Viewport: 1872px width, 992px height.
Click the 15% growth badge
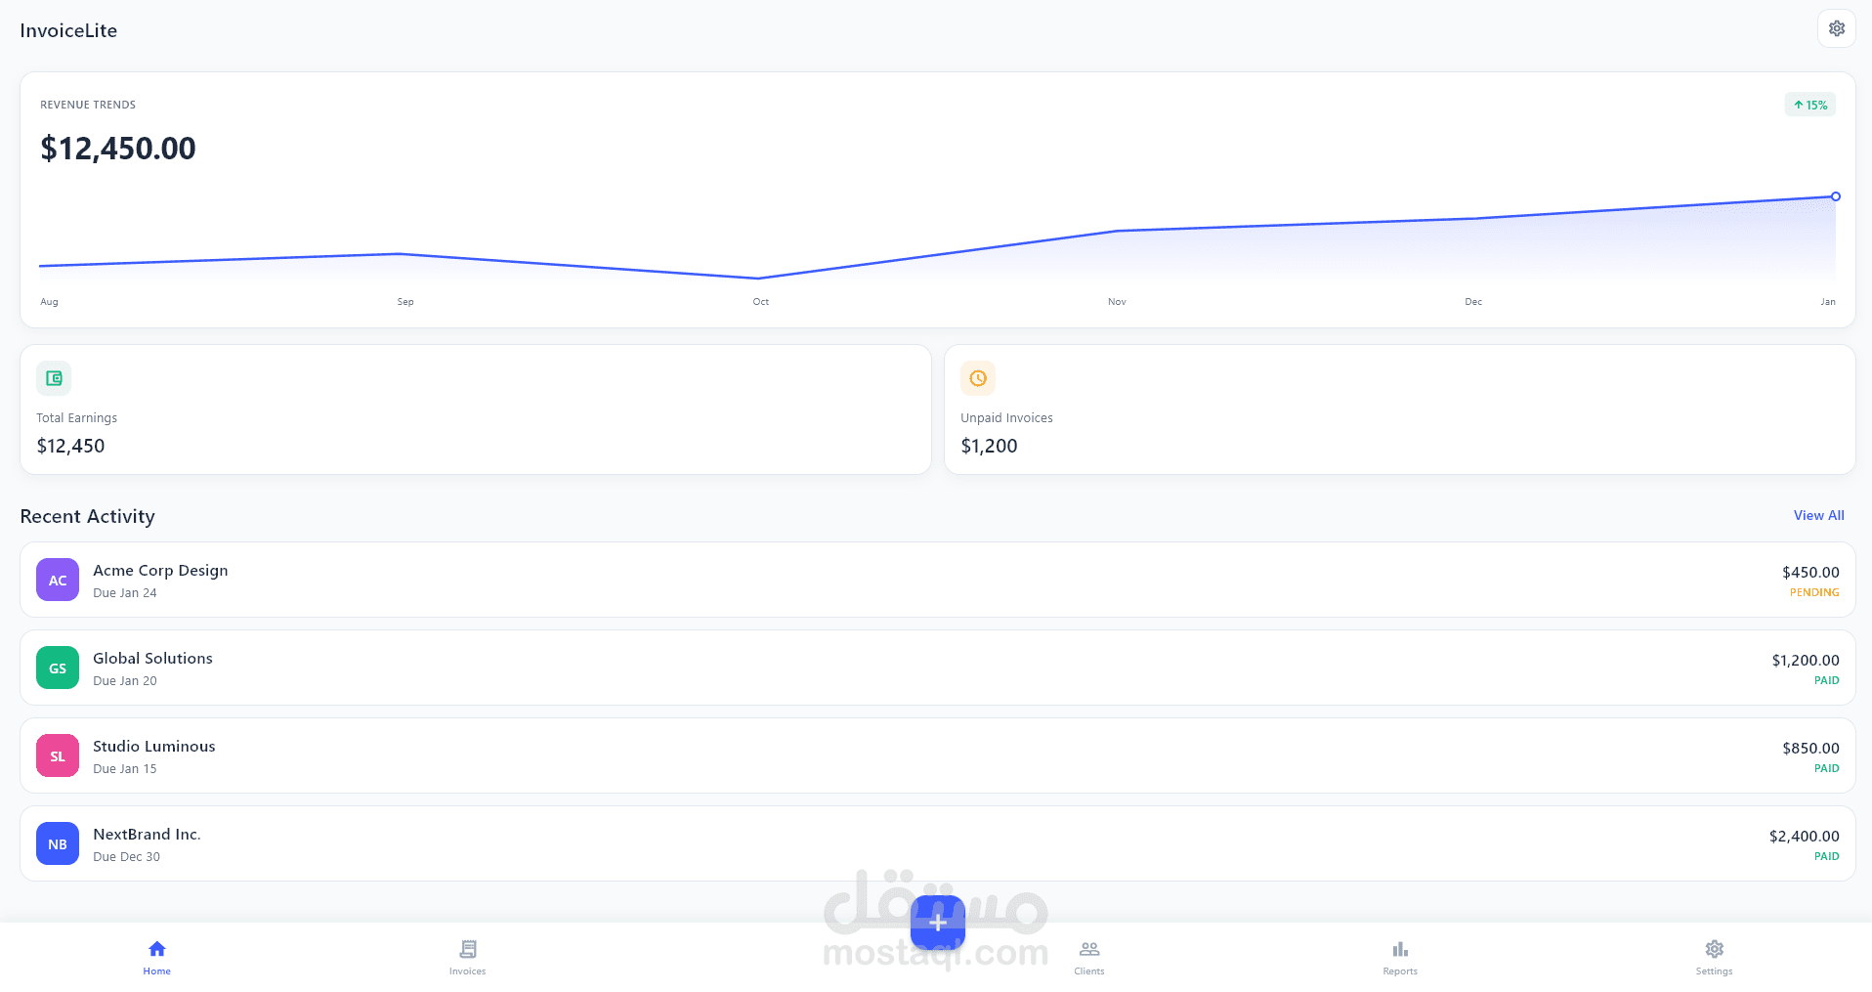1809,105
